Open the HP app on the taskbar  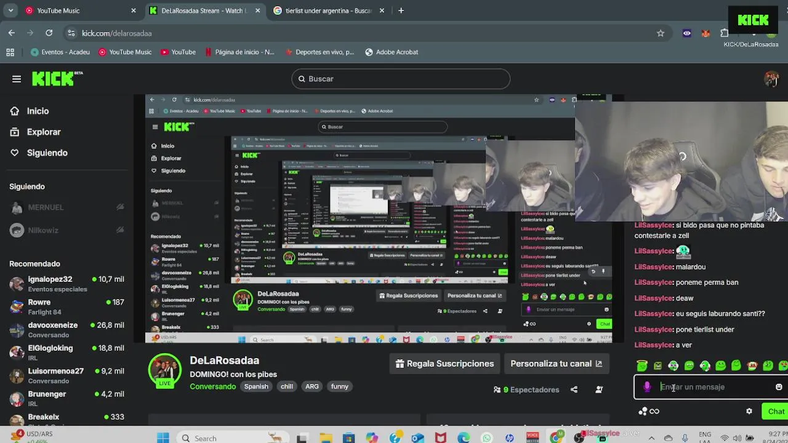[x=510, y=438]
